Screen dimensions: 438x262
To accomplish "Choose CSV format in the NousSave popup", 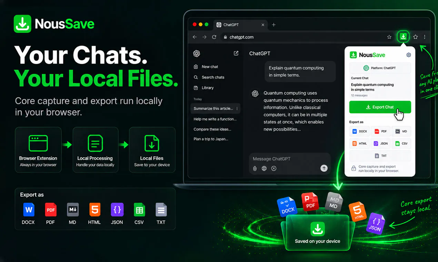I will (x=401, y=143).
